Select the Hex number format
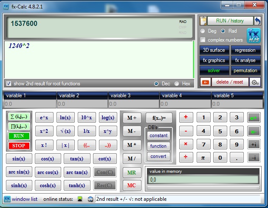 pyautogui.click(x=177, y=84)
